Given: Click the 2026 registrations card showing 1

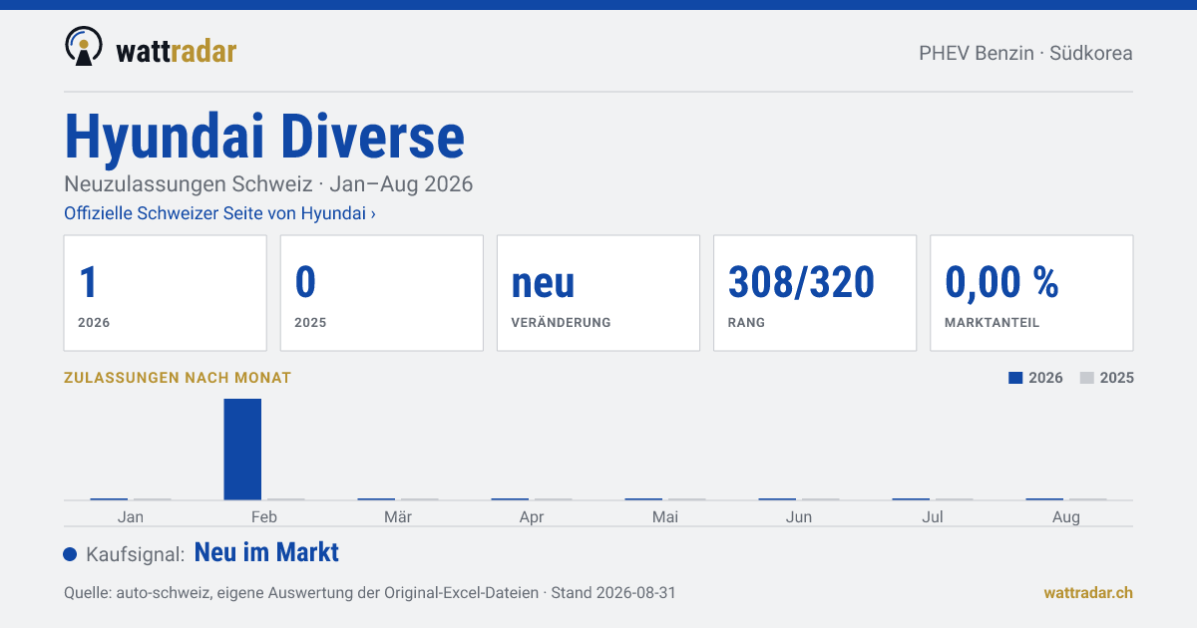Looking at the screenshot, I should [x=166, y=293].
